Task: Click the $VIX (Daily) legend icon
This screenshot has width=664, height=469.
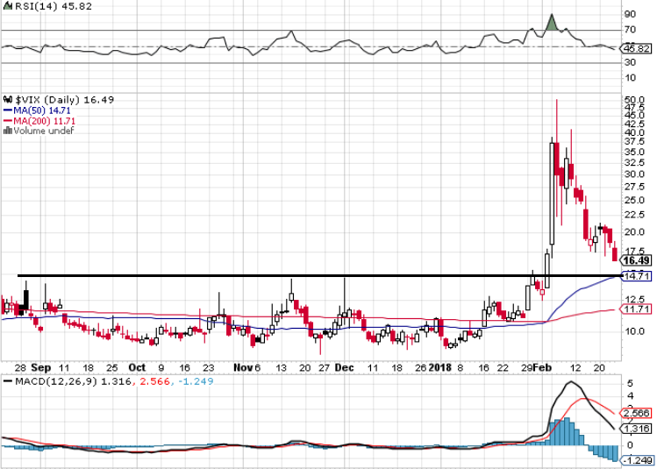Action: click(6, 100)
